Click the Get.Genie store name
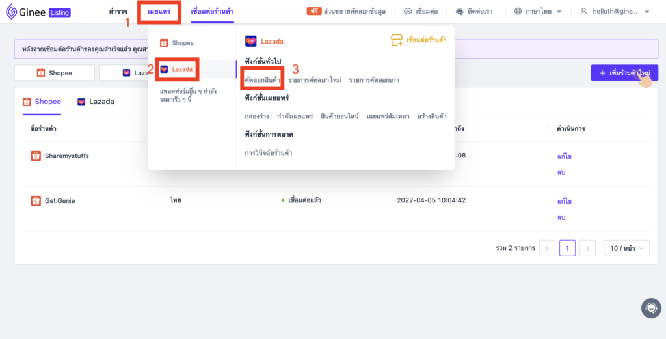 tap(60, 200)
